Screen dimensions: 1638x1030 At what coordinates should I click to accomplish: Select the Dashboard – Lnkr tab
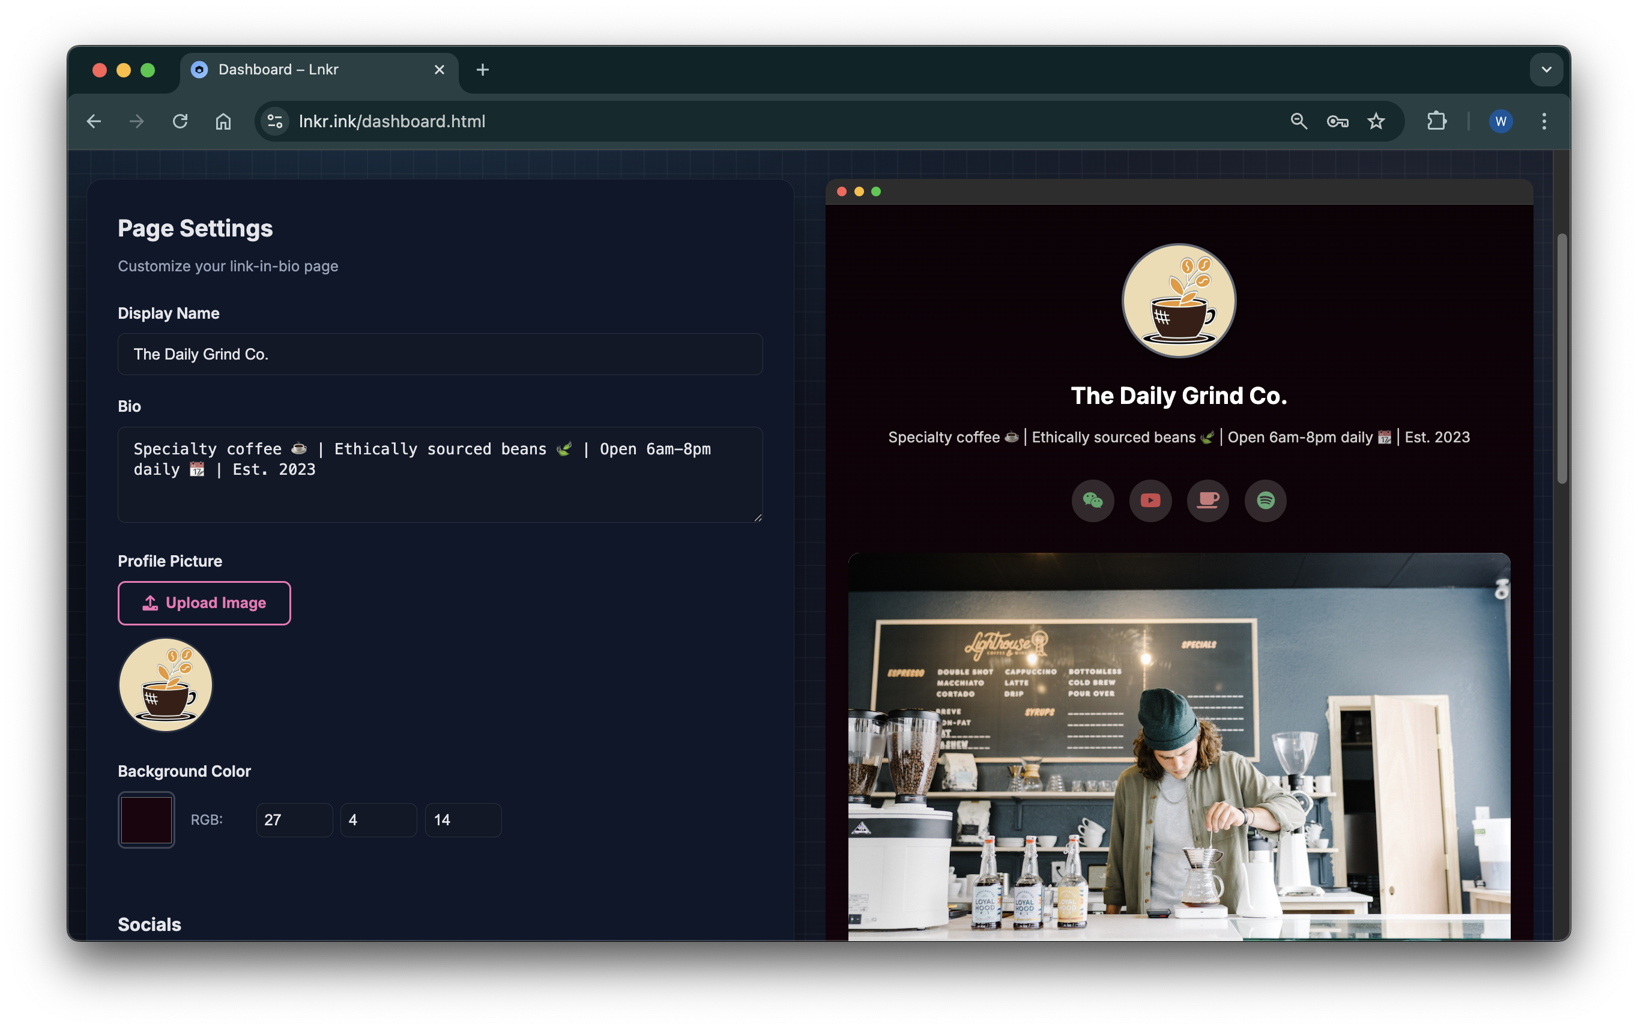292,70
